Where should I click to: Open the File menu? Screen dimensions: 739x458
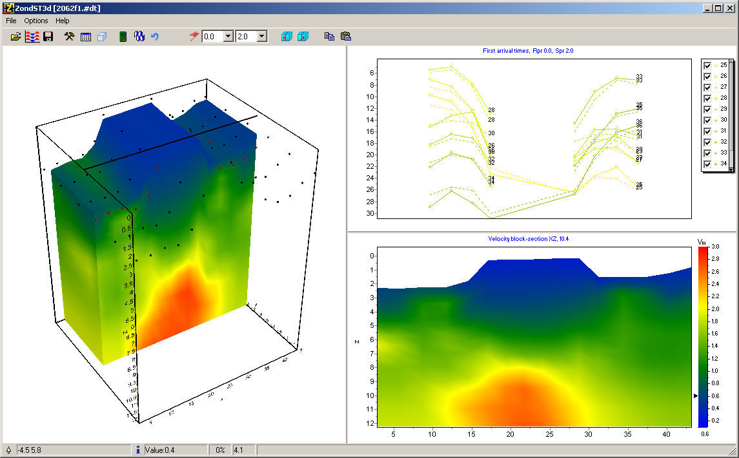[x=10, y=21]
